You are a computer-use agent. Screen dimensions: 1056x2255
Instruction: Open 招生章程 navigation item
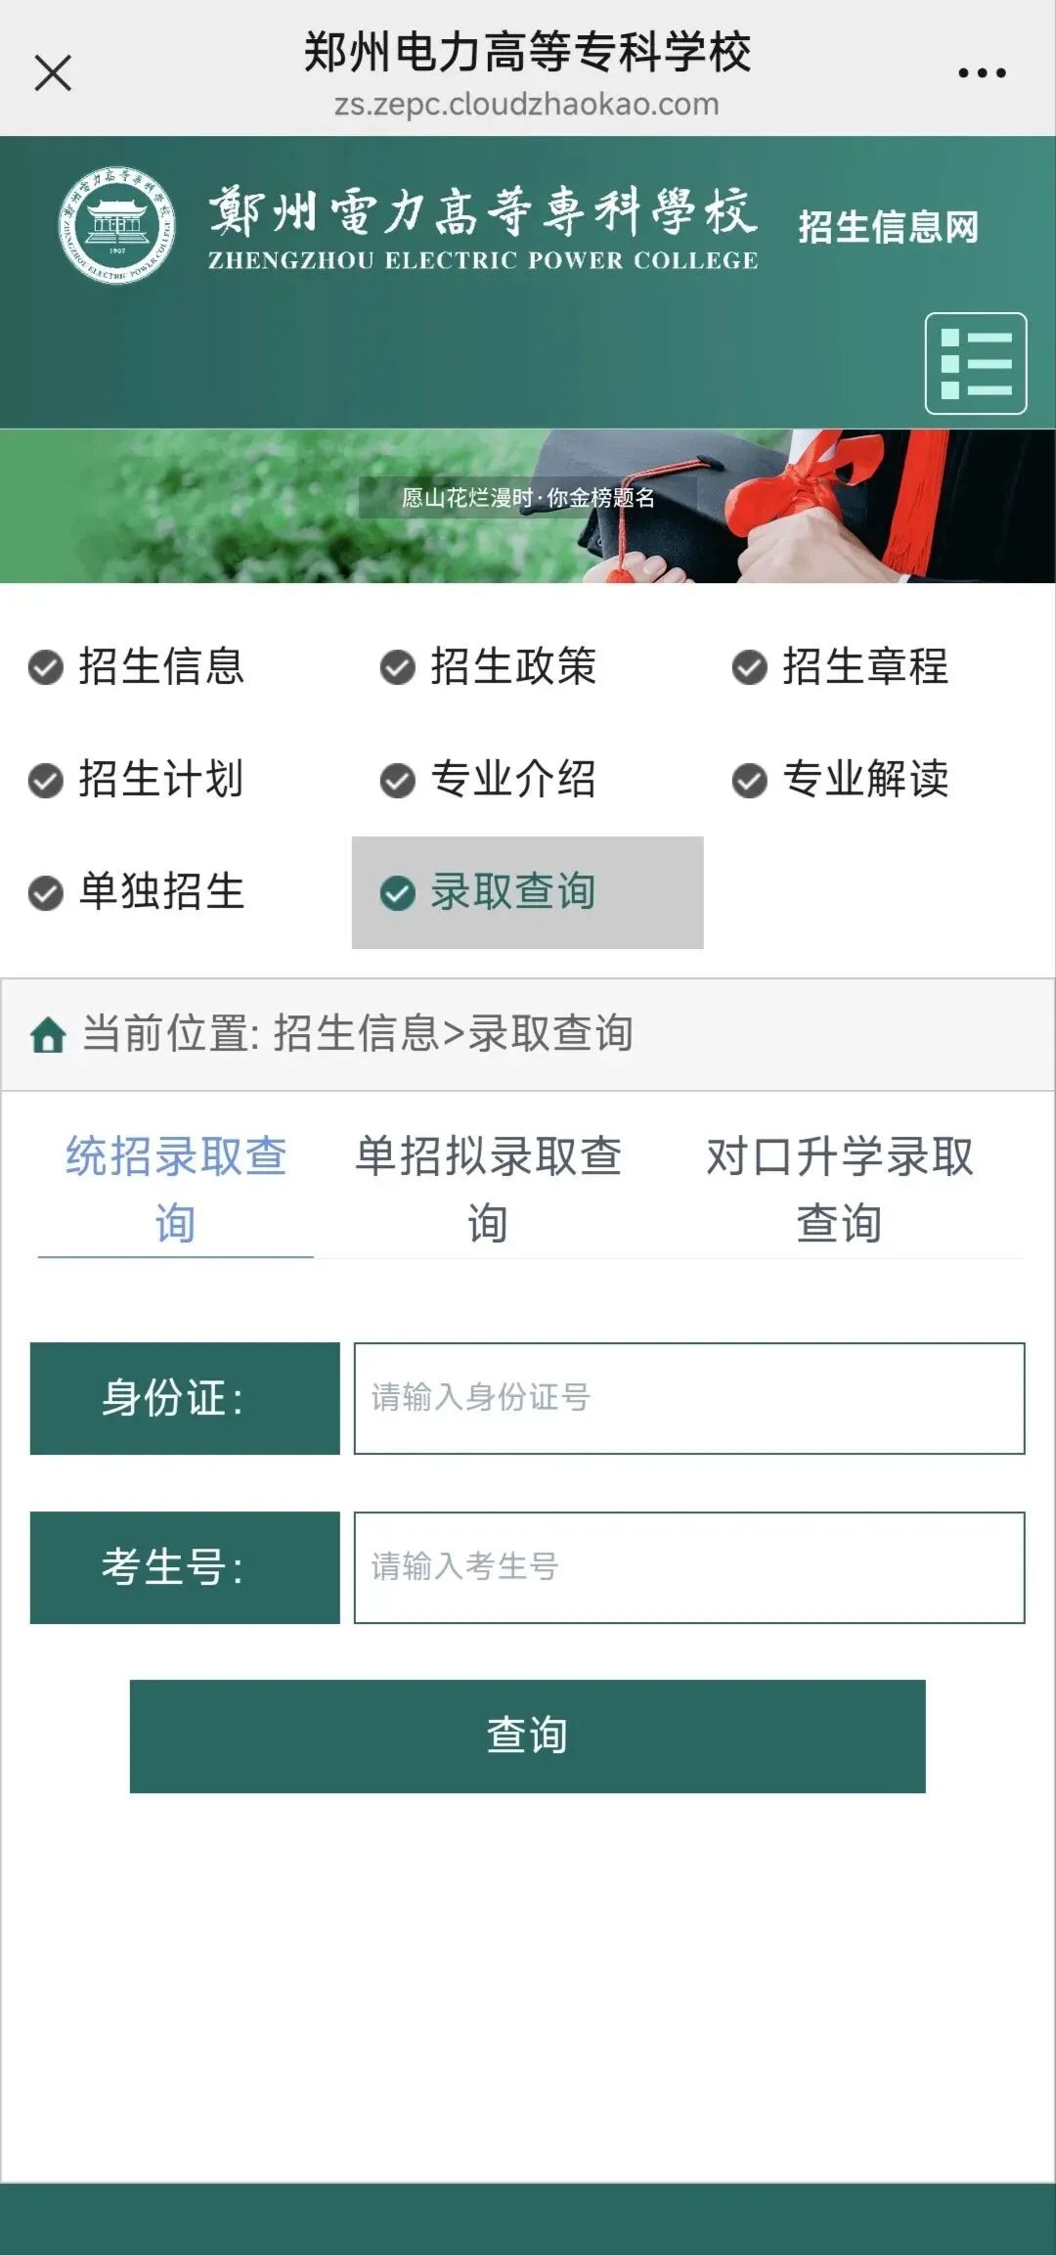tap(841, 667)
